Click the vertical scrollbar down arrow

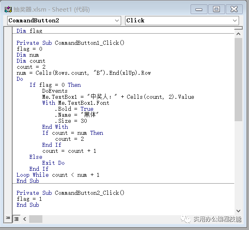(238, 211)
